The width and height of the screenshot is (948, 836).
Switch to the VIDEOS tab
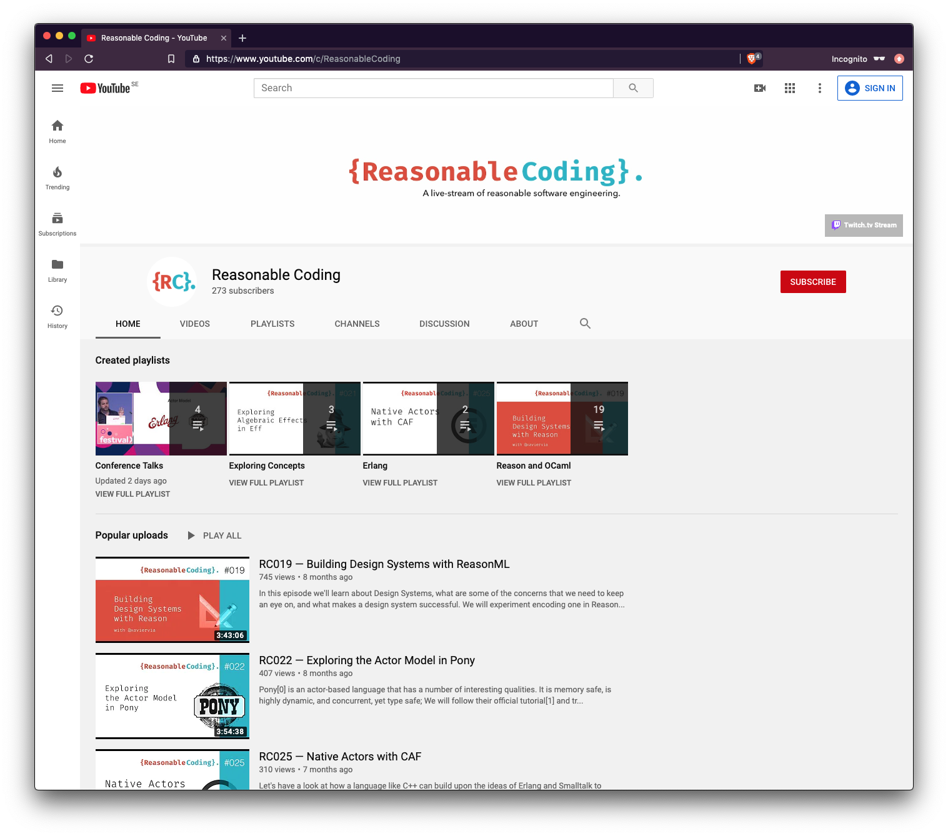point(194,324)
